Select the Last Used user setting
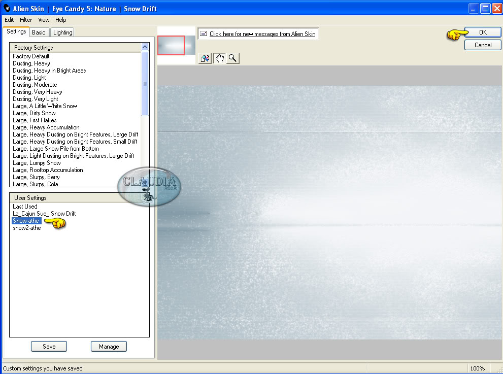503x374 pixels. pyautogui.click(x=25, y=206)
